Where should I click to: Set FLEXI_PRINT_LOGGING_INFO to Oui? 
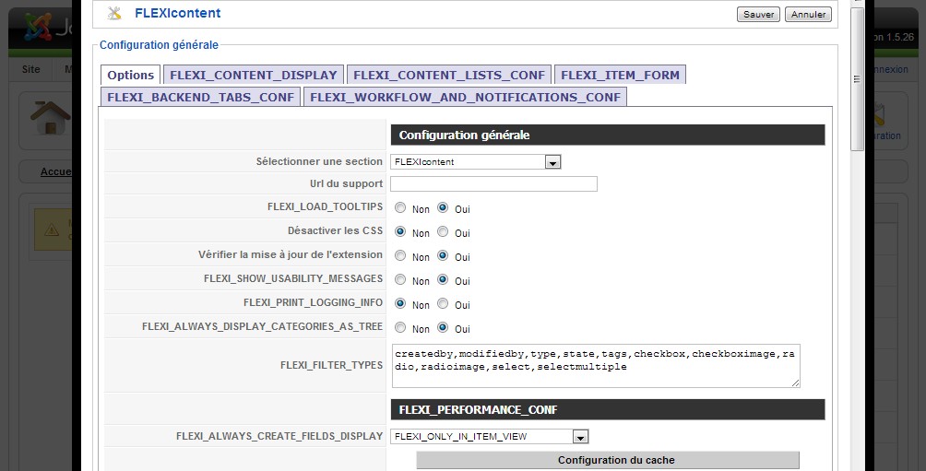pyautogui.click(x=443, y=303)
